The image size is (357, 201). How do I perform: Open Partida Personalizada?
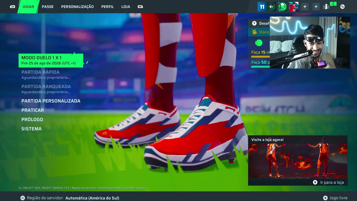[51, 101]
